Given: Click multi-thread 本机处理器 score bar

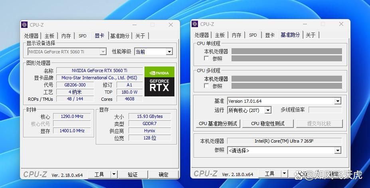Looking at the screenshot, I should 287,79.
